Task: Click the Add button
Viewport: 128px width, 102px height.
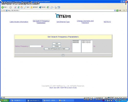Action: coord(57,44)
